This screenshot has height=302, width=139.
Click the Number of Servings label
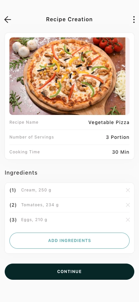click(32, 137)
